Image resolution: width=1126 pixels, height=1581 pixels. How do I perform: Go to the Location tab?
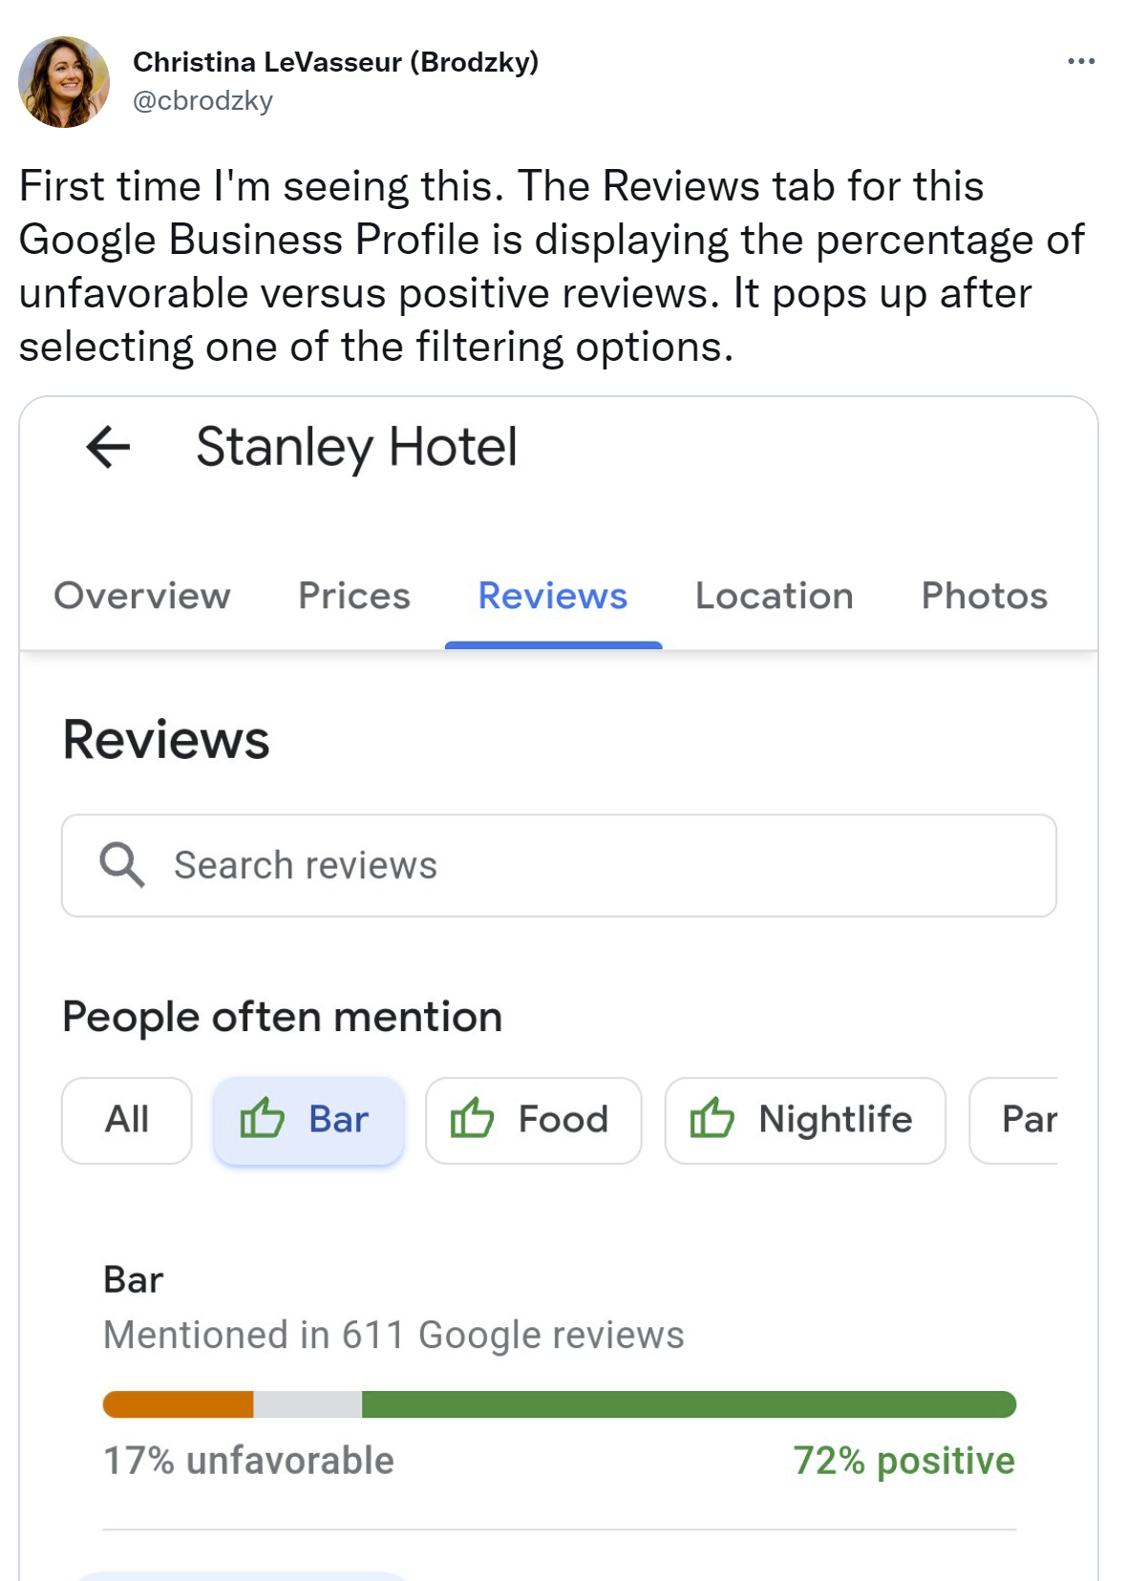coord(774,596)
